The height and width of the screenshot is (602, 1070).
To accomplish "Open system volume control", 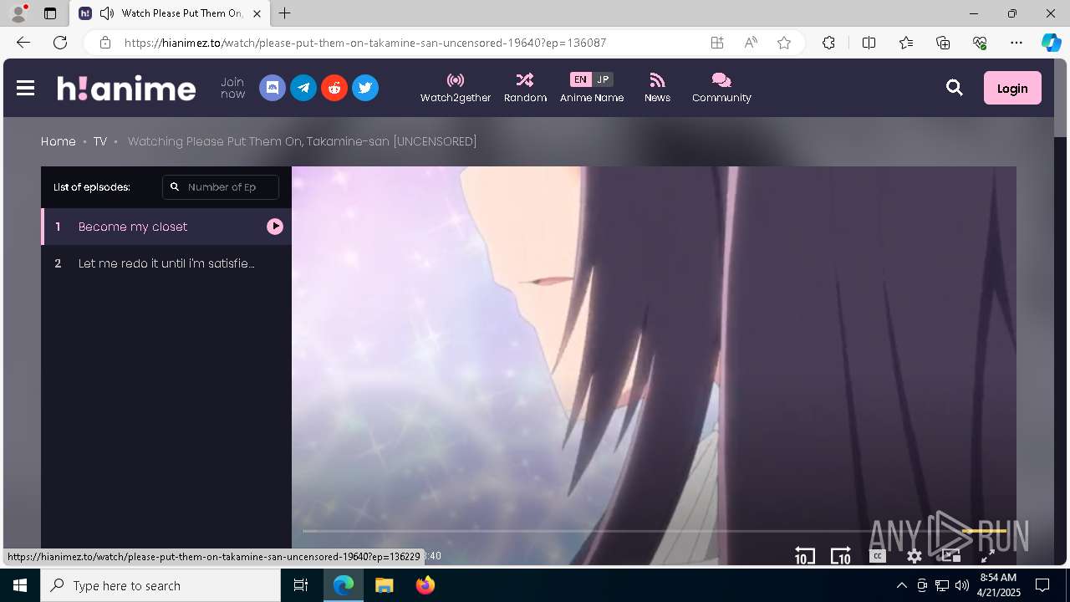I will pos(962,585).
